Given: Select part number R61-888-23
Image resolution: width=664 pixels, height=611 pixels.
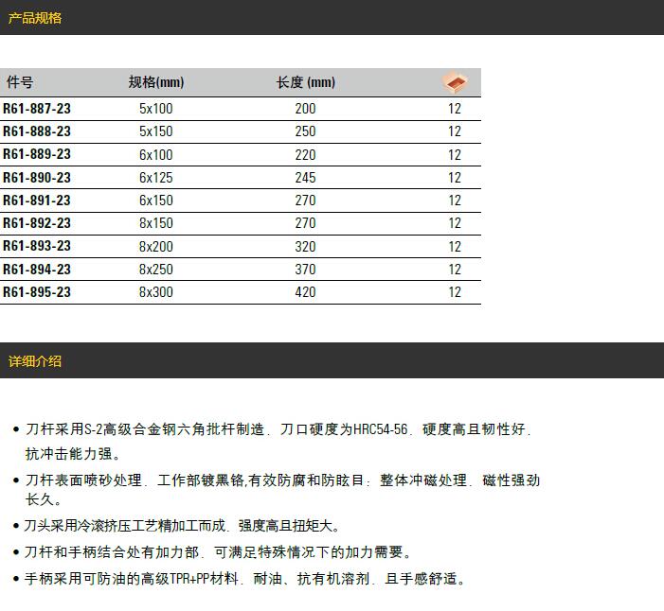Looking at the screenshot, I should coord(37,131).
